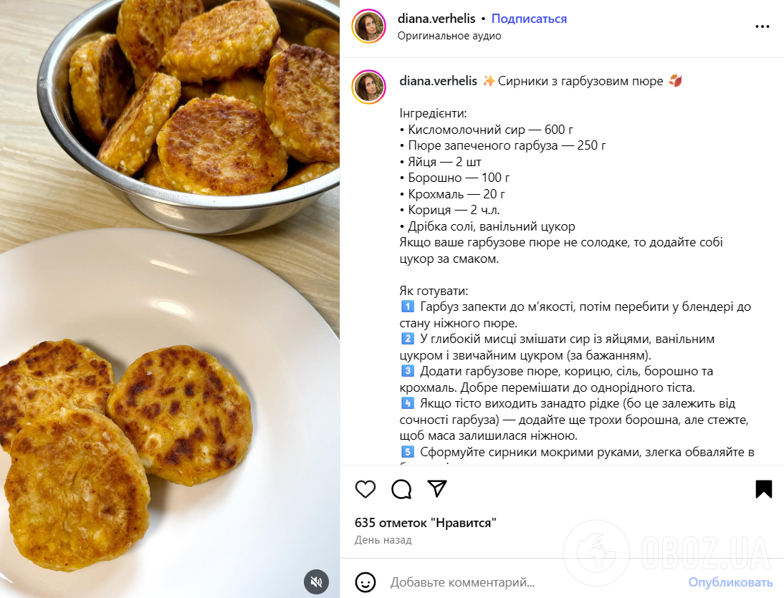Screen dimensions: 784x598
Task: Click the OBOZ.UA watermark logo
Action: coord(668,553)
